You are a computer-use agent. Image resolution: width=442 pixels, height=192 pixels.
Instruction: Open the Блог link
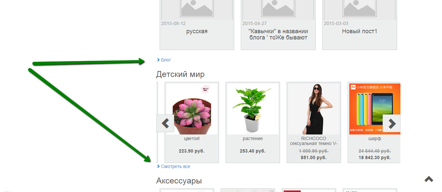166,60
